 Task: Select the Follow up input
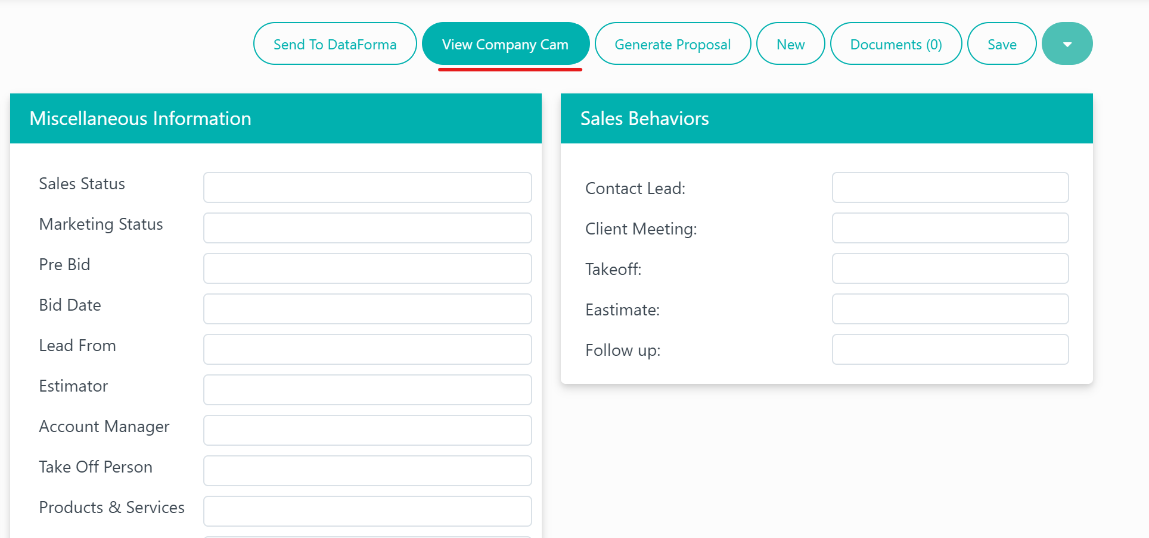coord(951,349)
